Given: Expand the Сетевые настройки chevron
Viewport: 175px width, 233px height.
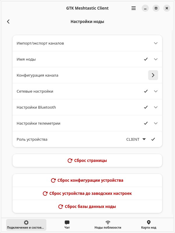Looking at the screenshot, I should coord(156,91).
